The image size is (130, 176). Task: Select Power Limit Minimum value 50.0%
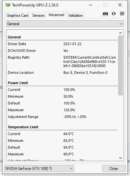pos(68,96)
